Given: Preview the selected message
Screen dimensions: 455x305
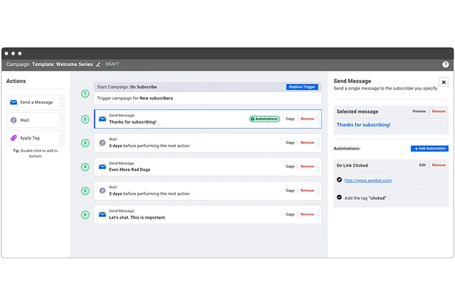Looking at the screenshot, I should (x=419, y=112).
